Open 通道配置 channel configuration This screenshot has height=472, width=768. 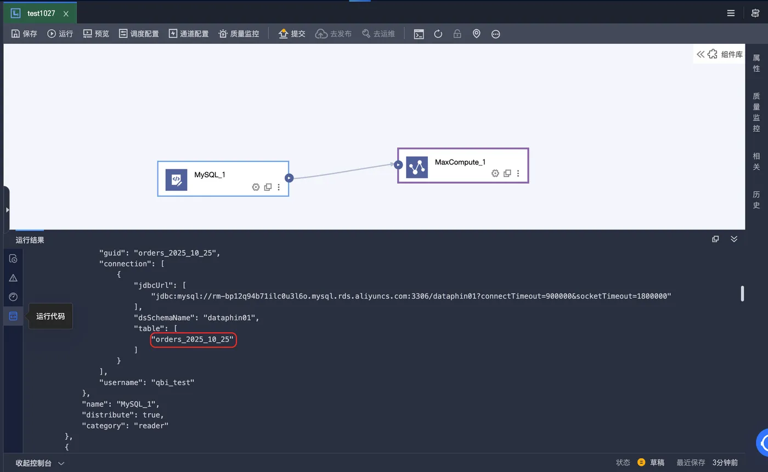(x=189, y=33)
